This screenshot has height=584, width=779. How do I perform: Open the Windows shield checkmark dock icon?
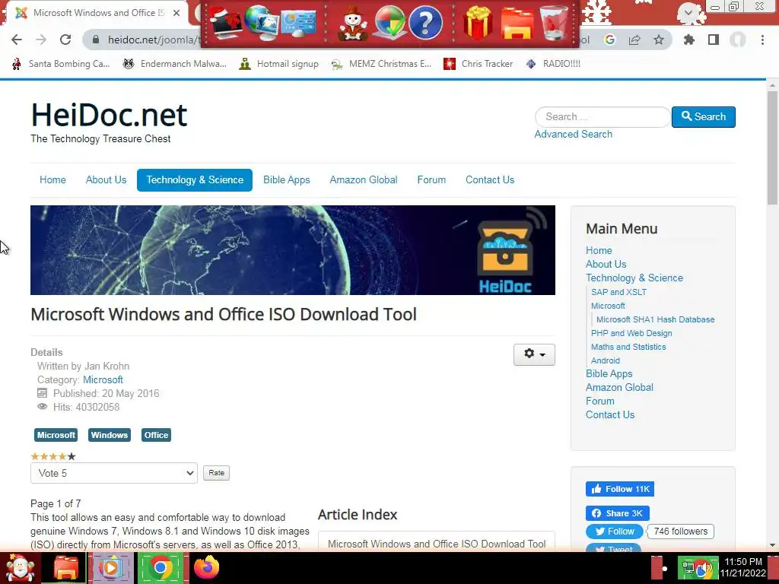coord(389,23)
